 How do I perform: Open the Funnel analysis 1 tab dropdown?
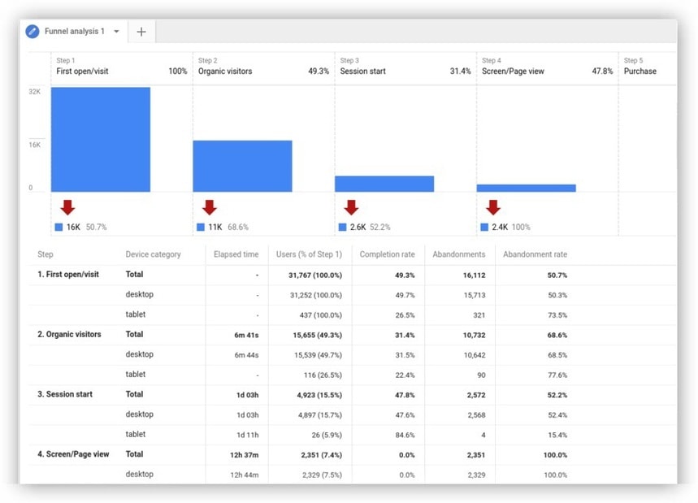[x=116, y=31]
